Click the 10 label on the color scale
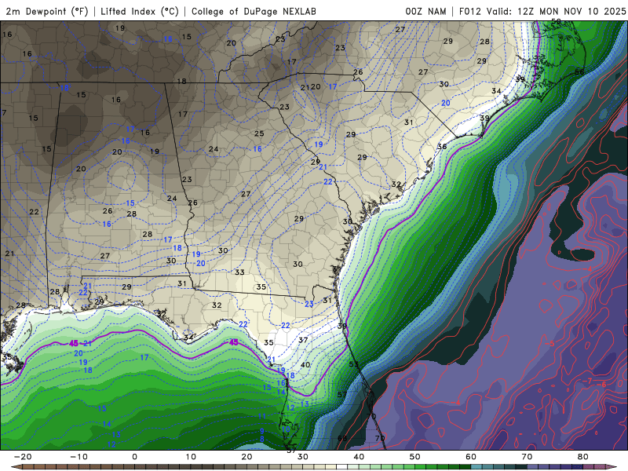This screenshot has height=471, width=628. (x=191, y=457)
